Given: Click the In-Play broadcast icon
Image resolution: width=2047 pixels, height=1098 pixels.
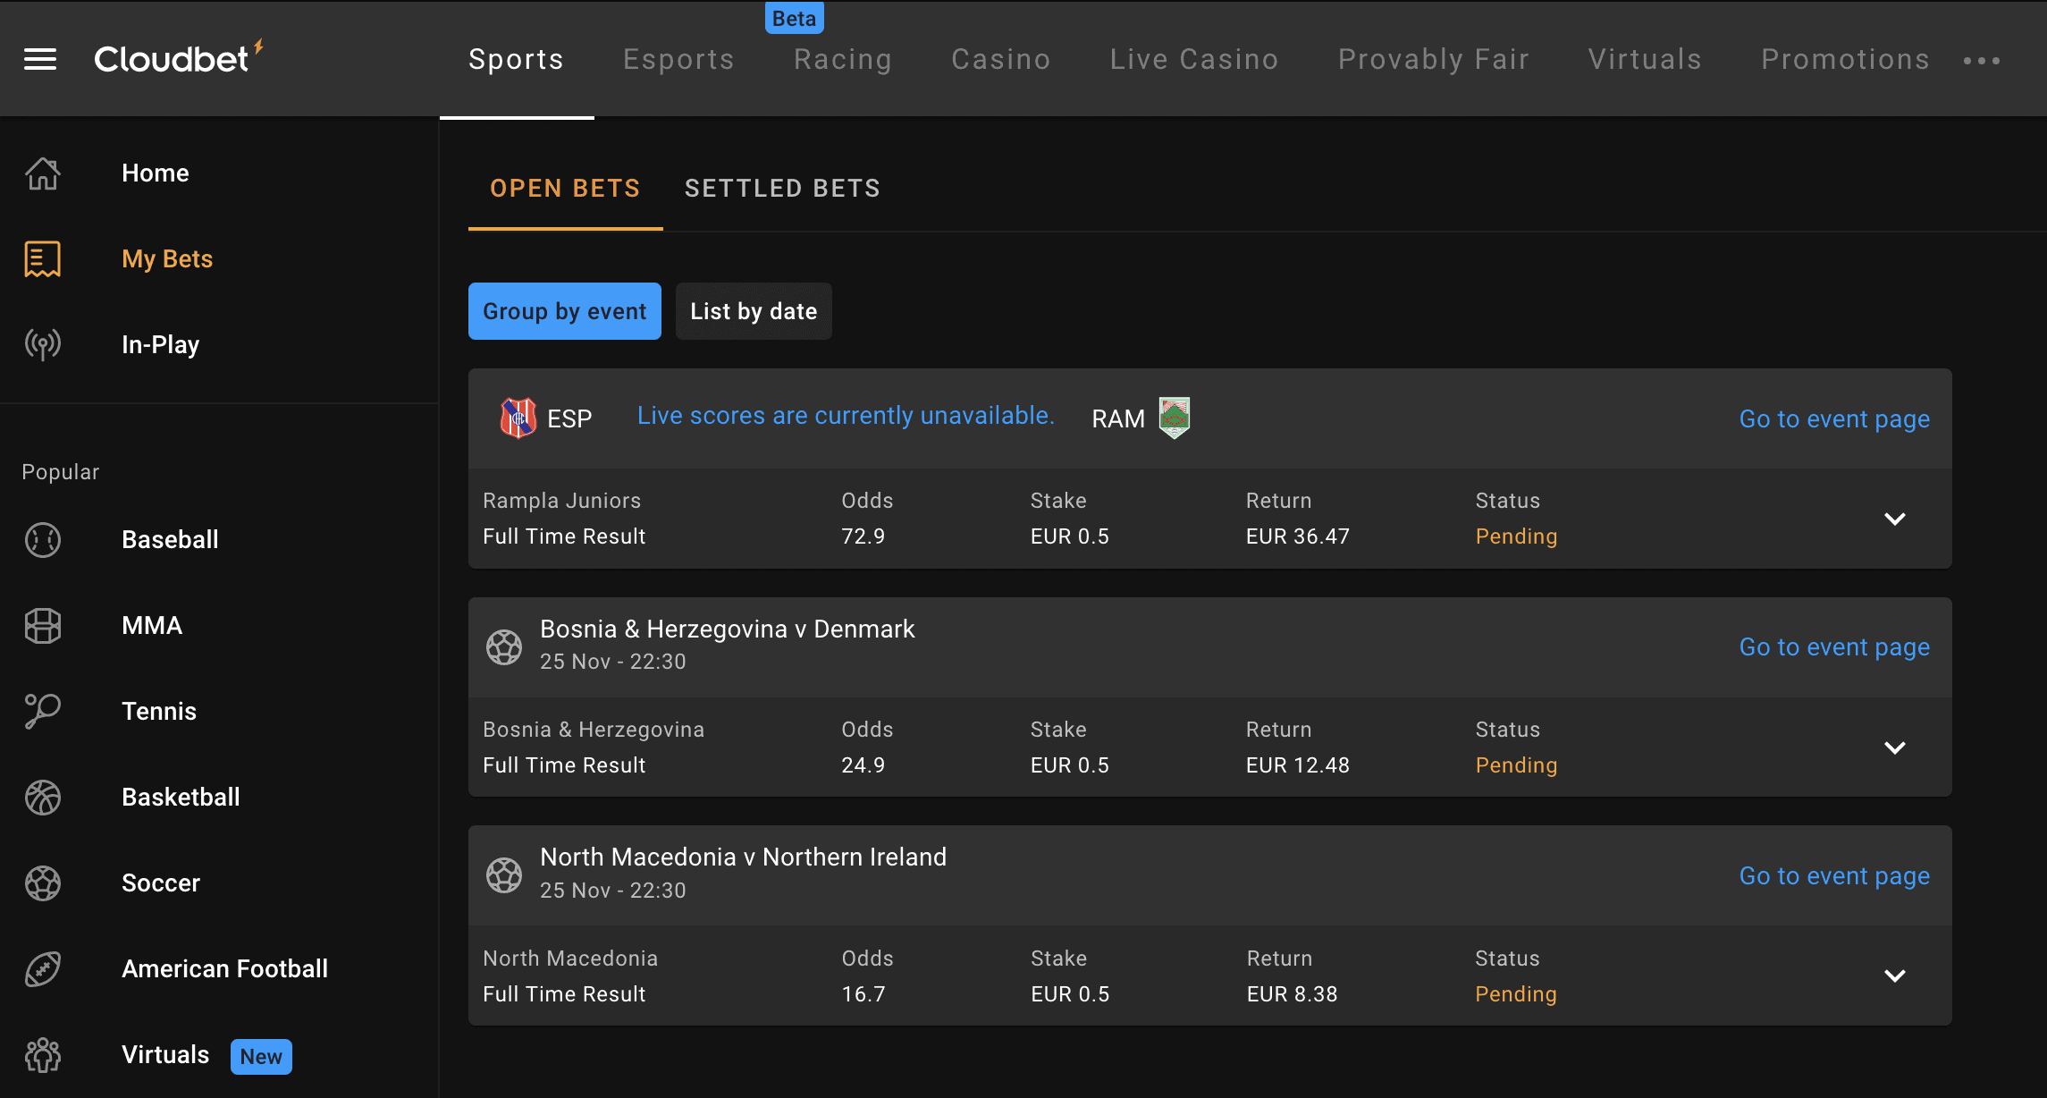Looking at the screenshot, I should click(x=42, y=344).
